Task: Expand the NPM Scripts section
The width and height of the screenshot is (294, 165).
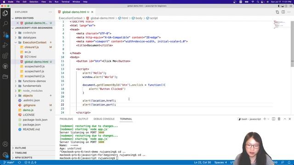Action: click(x=23, y=158)
